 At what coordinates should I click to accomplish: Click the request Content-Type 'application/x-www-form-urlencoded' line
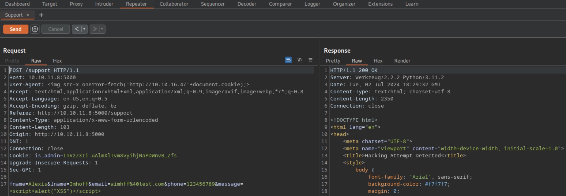pos(83,120)
